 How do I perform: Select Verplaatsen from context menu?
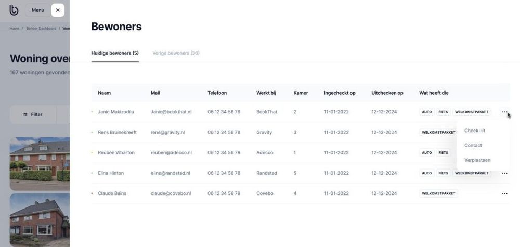pos(477,160)
